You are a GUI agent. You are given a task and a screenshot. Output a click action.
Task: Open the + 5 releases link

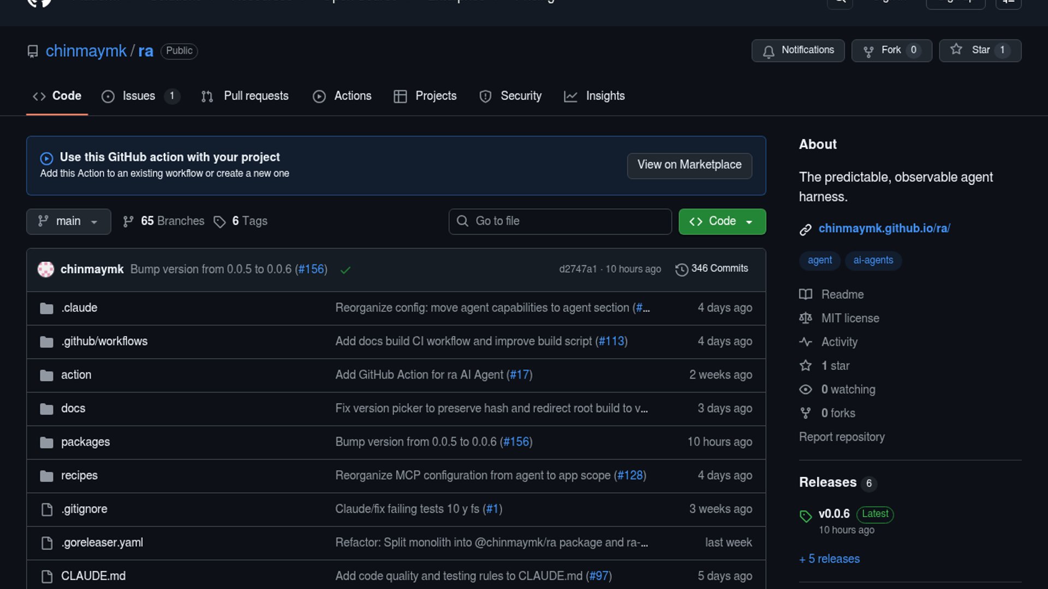coord(829,559)
